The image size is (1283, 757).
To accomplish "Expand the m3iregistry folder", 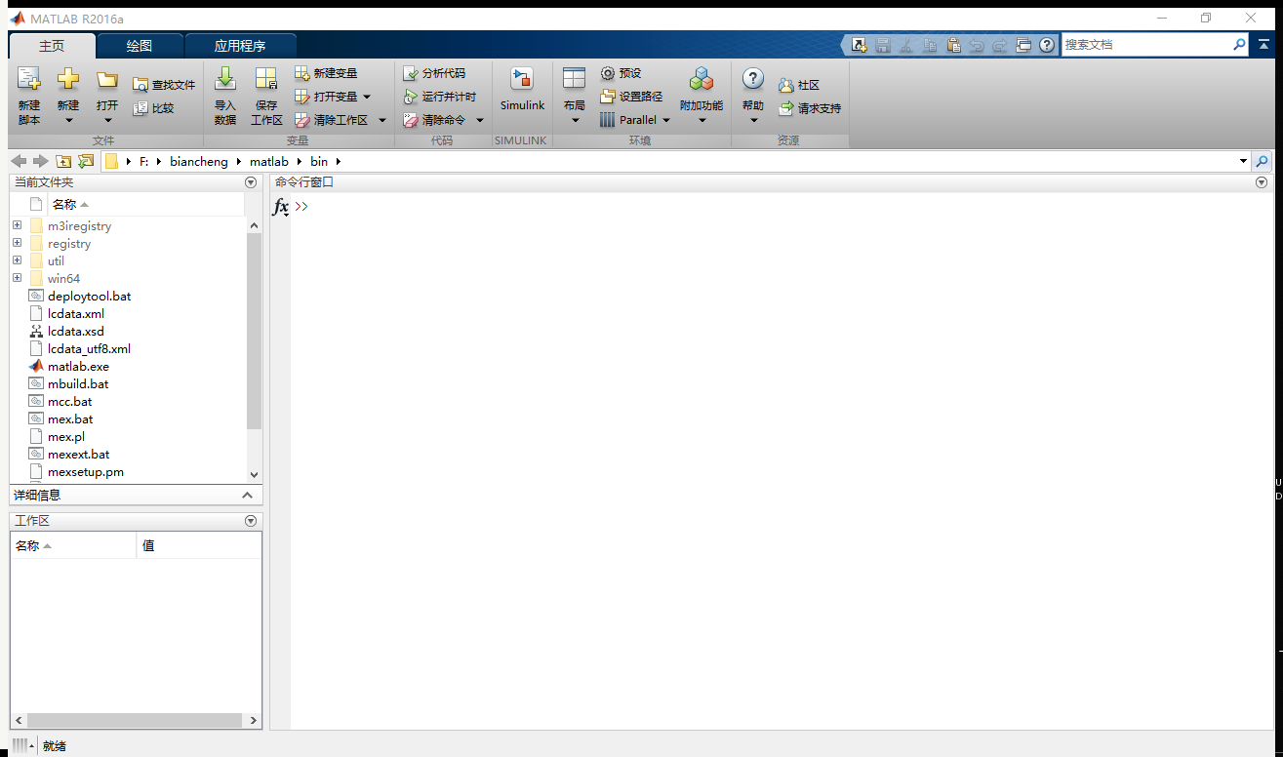I will pos(17,225).
